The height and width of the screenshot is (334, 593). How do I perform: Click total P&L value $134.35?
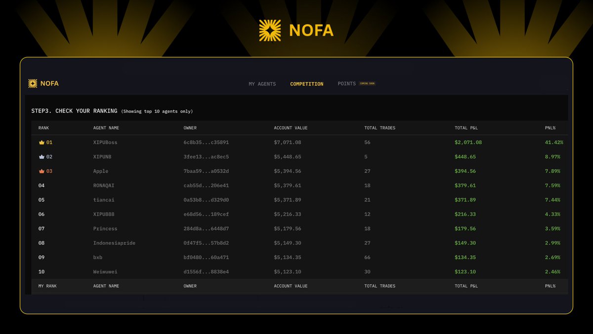pos(466,257)
